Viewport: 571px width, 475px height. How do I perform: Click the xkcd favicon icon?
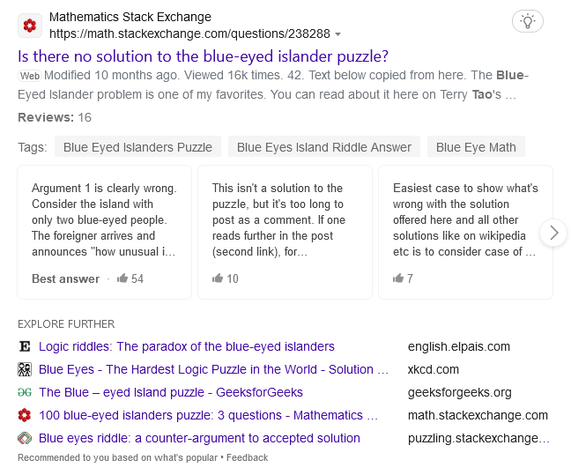tap(25, 369)
